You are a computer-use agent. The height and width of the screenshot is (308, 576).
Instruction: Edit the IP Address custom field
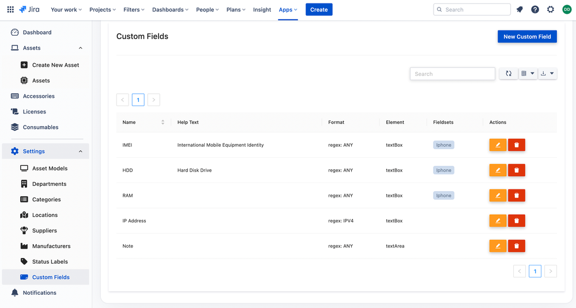click(x=498, y=220)
